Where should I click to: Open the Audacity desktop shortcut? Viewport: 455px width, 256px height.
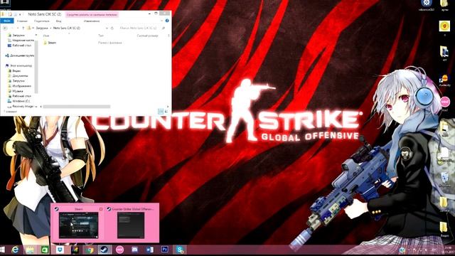[444, 80]
